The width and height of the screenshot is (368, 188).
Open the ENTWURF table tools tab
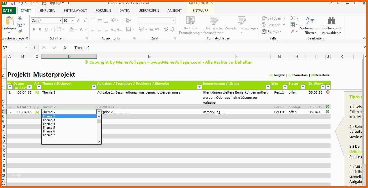[201, 10]
